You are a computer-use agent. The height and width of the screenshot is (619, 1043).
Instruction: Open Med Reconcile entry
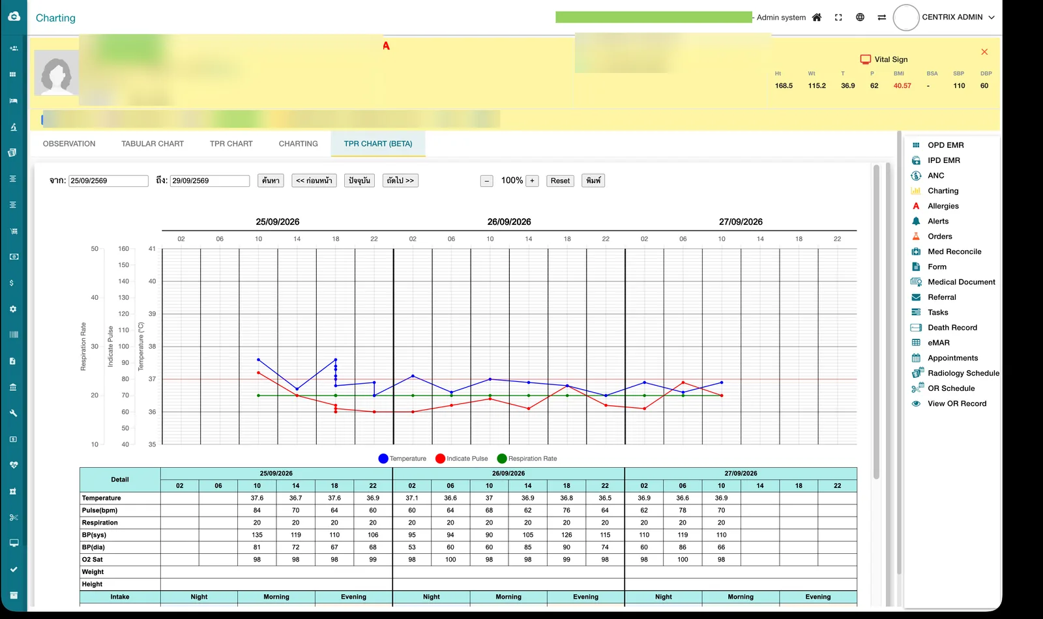click(x=954, y=252)
